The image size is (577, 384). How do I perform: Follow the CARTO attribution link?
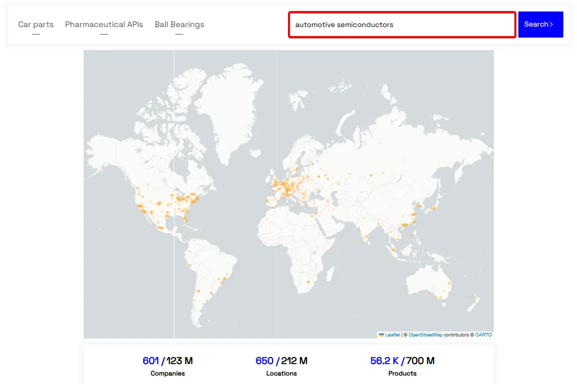point(483,335)
